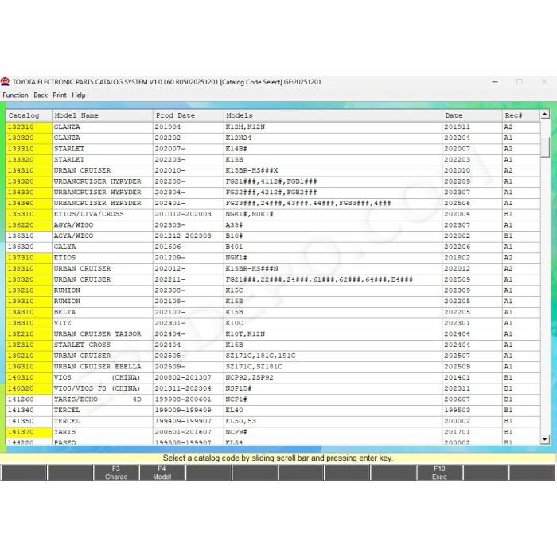Screen dimensions: 557x557
Task: Select catalog code 134330
Action: pyautogui.click(x=29, y=193)
